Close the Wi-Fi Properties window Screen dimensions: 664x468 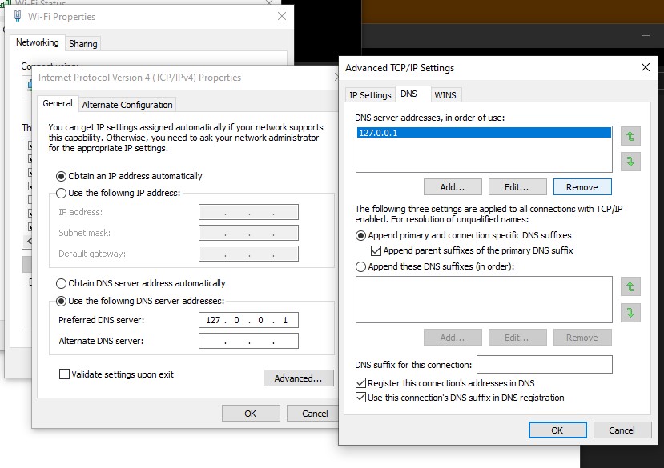point(281,16)
